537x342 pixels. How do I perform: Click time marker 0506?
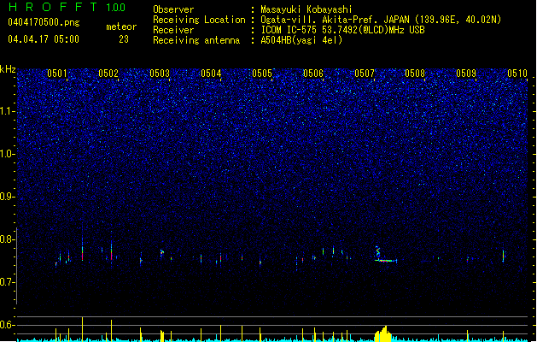[313, 74]
